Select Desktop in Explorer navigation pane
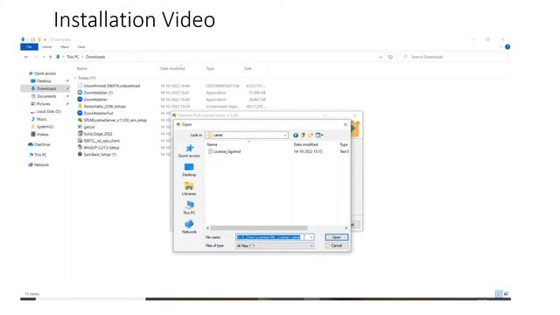Viewport: 560px width, 315px height. [x=44, y=81]
